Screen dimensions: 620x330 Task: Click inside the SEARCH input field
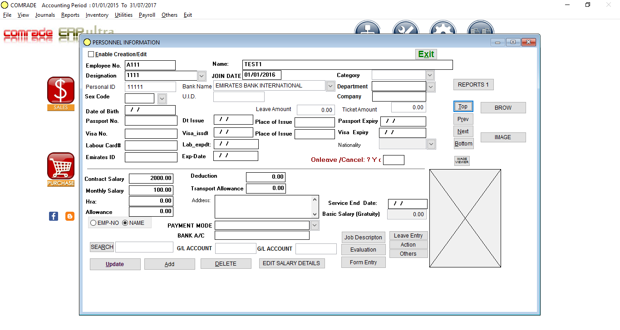[x=144, y=247]
